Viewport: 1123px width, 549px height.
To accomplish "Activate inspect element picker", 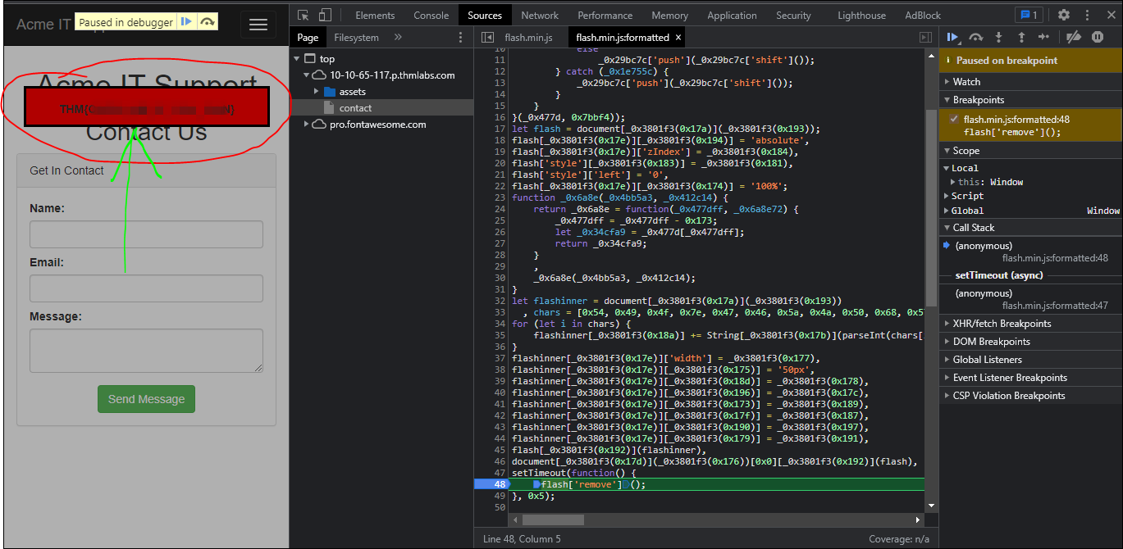I will click(304, 15).
